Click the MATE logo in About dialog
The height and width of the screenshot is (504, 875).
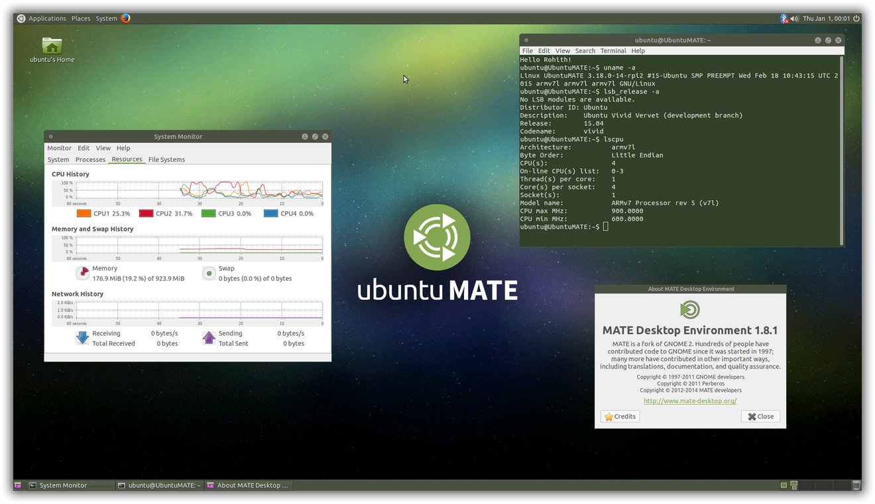(x=690, y=310)
